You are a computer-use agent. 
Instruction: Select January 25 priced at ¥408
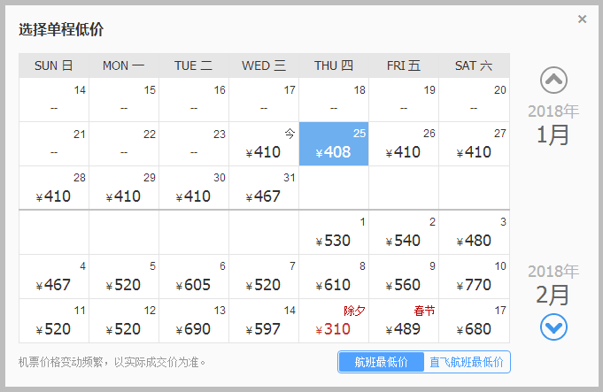tap(334, 143)
